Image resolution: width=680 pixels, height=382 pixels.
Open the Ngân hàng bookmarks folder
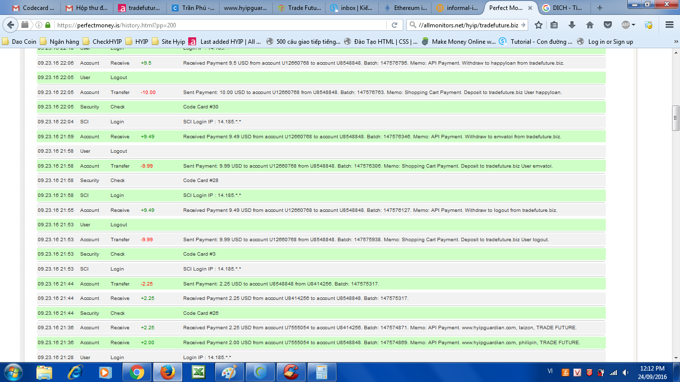point(60,42)
